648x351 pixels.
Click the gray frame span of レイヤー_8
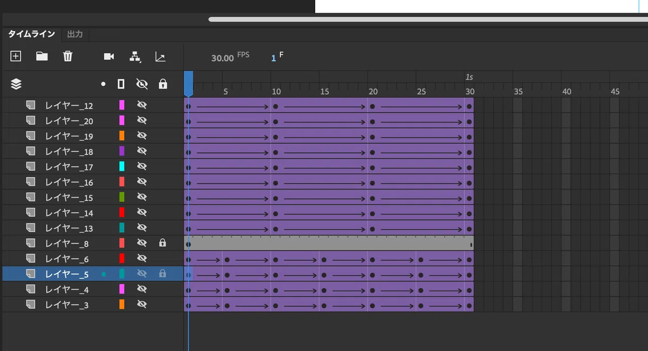click(x=329, y=243)
